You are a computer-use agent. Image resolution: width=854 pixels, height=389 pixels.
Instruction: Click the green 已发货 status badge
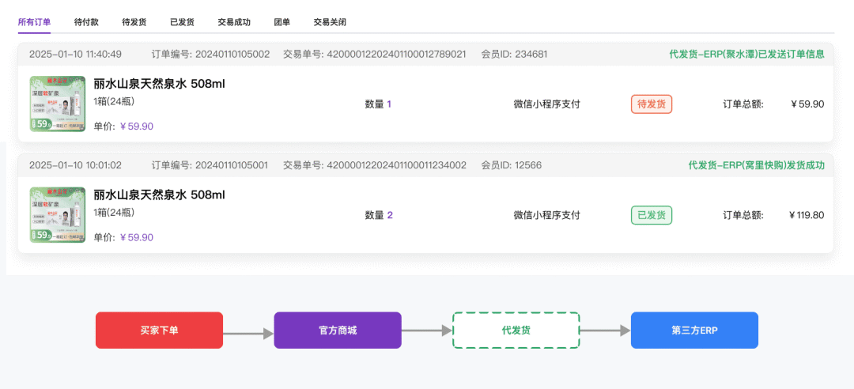click(652, 215)
